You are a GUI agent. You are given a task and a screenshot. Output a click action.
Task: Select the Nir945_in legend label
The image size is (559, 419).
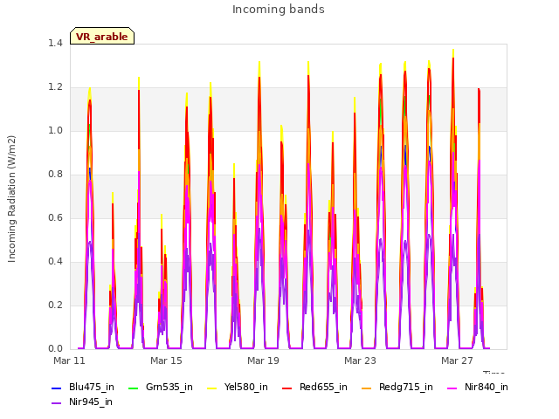pos(91,402)
